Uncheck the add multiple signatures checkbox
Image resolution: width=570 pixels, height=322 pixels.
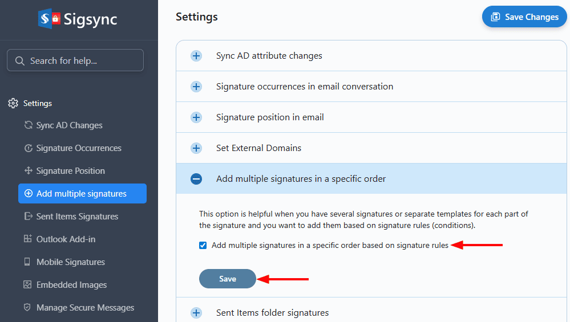[203, 246]
